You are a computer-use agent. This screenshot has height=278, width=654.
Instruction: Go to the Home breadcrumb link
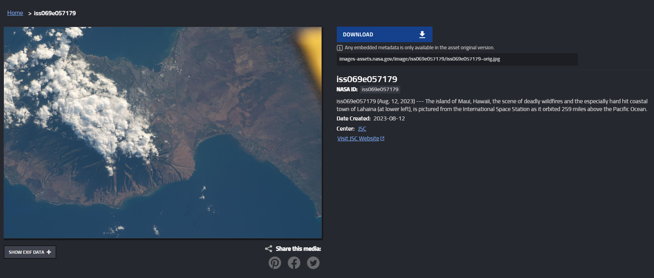(x=15, y=13)
